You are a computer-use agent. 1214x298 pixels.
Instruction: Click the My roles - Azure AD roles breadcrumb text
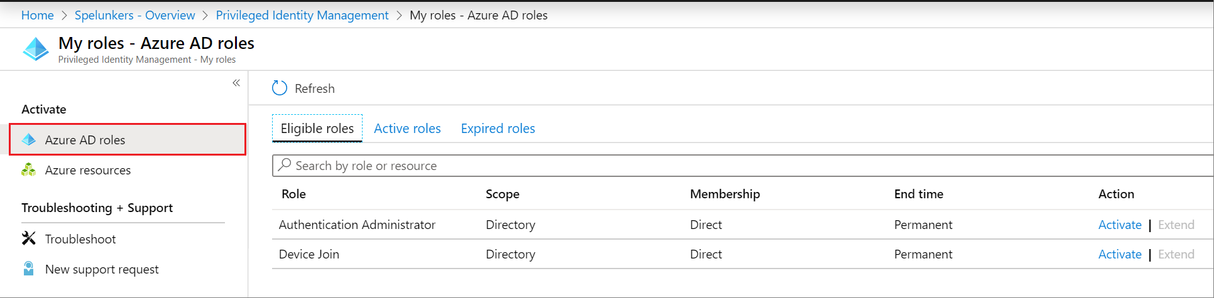point(478,15)
